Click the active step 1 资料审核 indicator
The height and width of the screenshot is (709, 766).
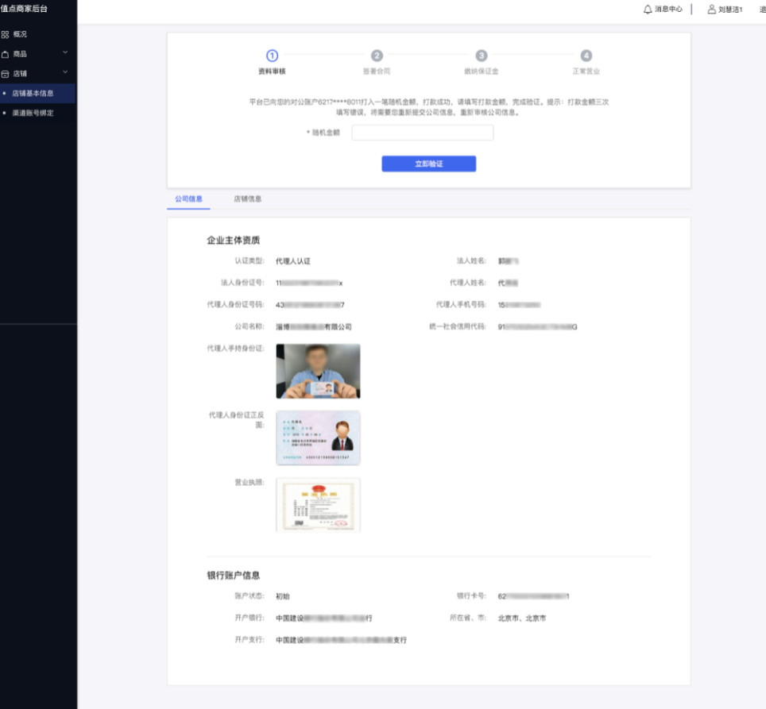click(271, 56)
